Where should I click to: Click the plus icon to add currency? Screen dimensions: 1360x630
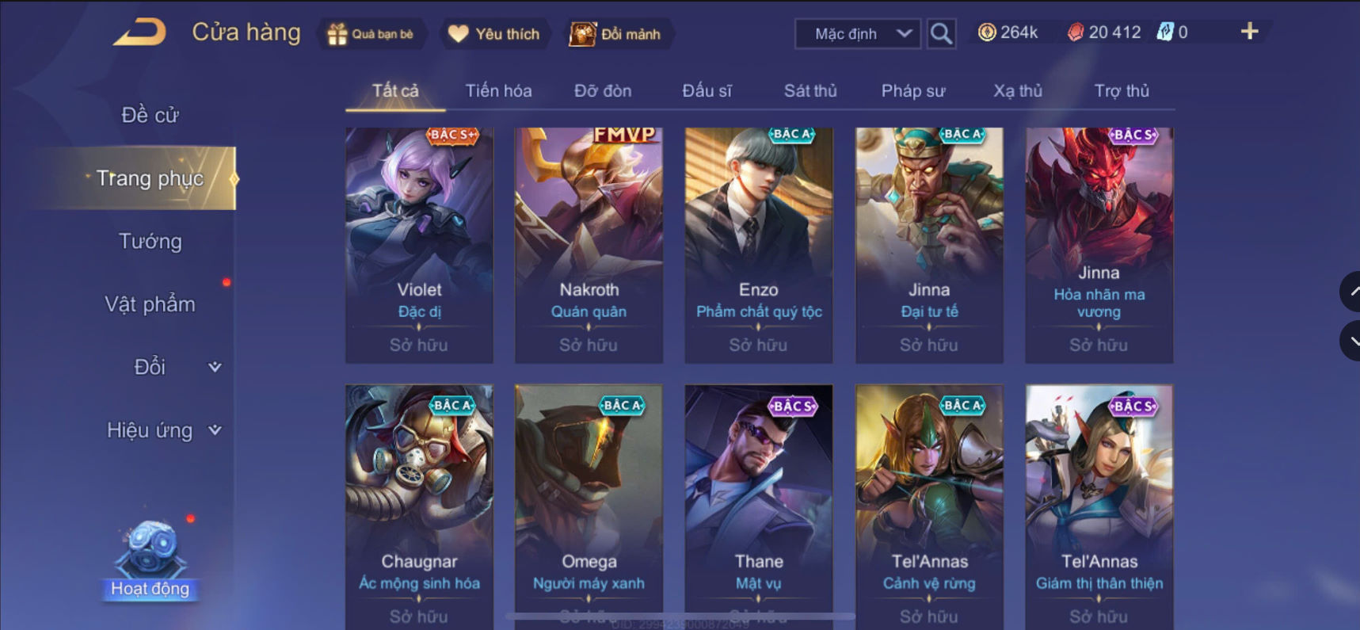click(1249, 32)
